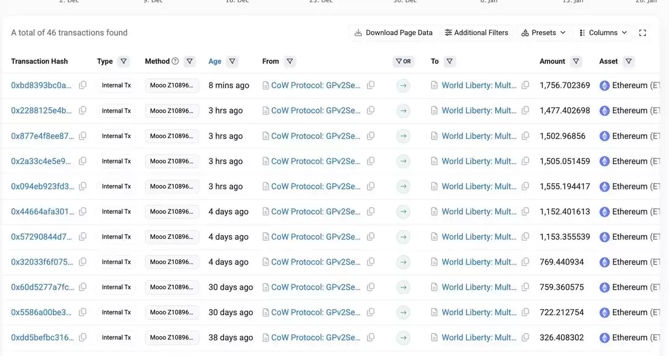
Task: Click total of 46 transactions text
Action: pos(69,33)
